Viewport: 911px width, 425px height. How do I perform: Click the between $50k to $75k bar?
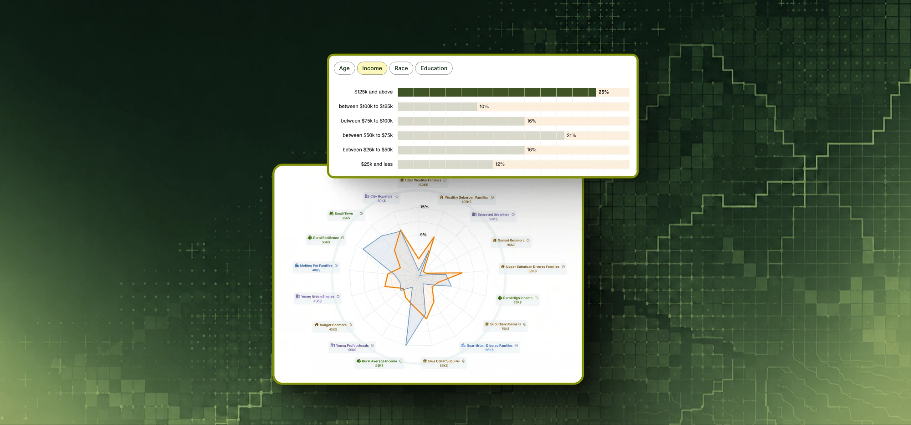pyautogui.click(x=481, y=136)
